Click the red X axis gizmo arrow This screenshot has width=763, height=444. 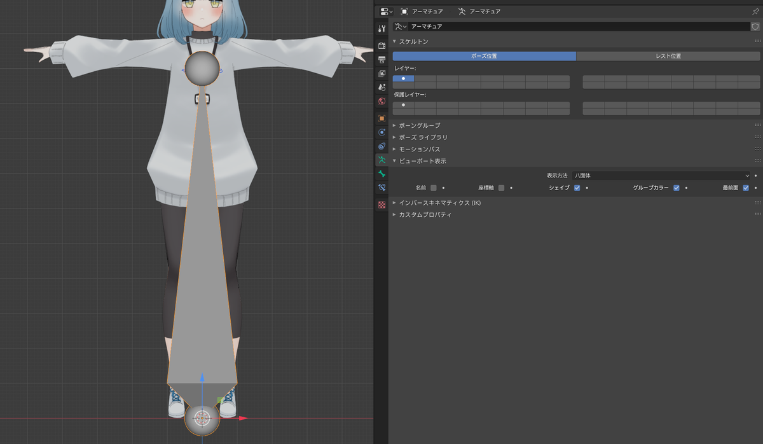tap(244, 418)
